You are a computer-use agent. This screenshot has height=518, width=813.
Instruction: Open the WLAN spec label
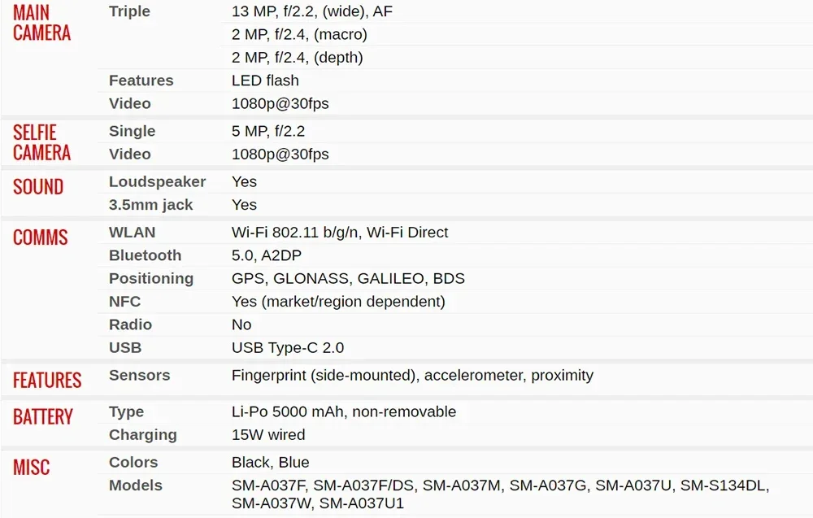point(132,233)
